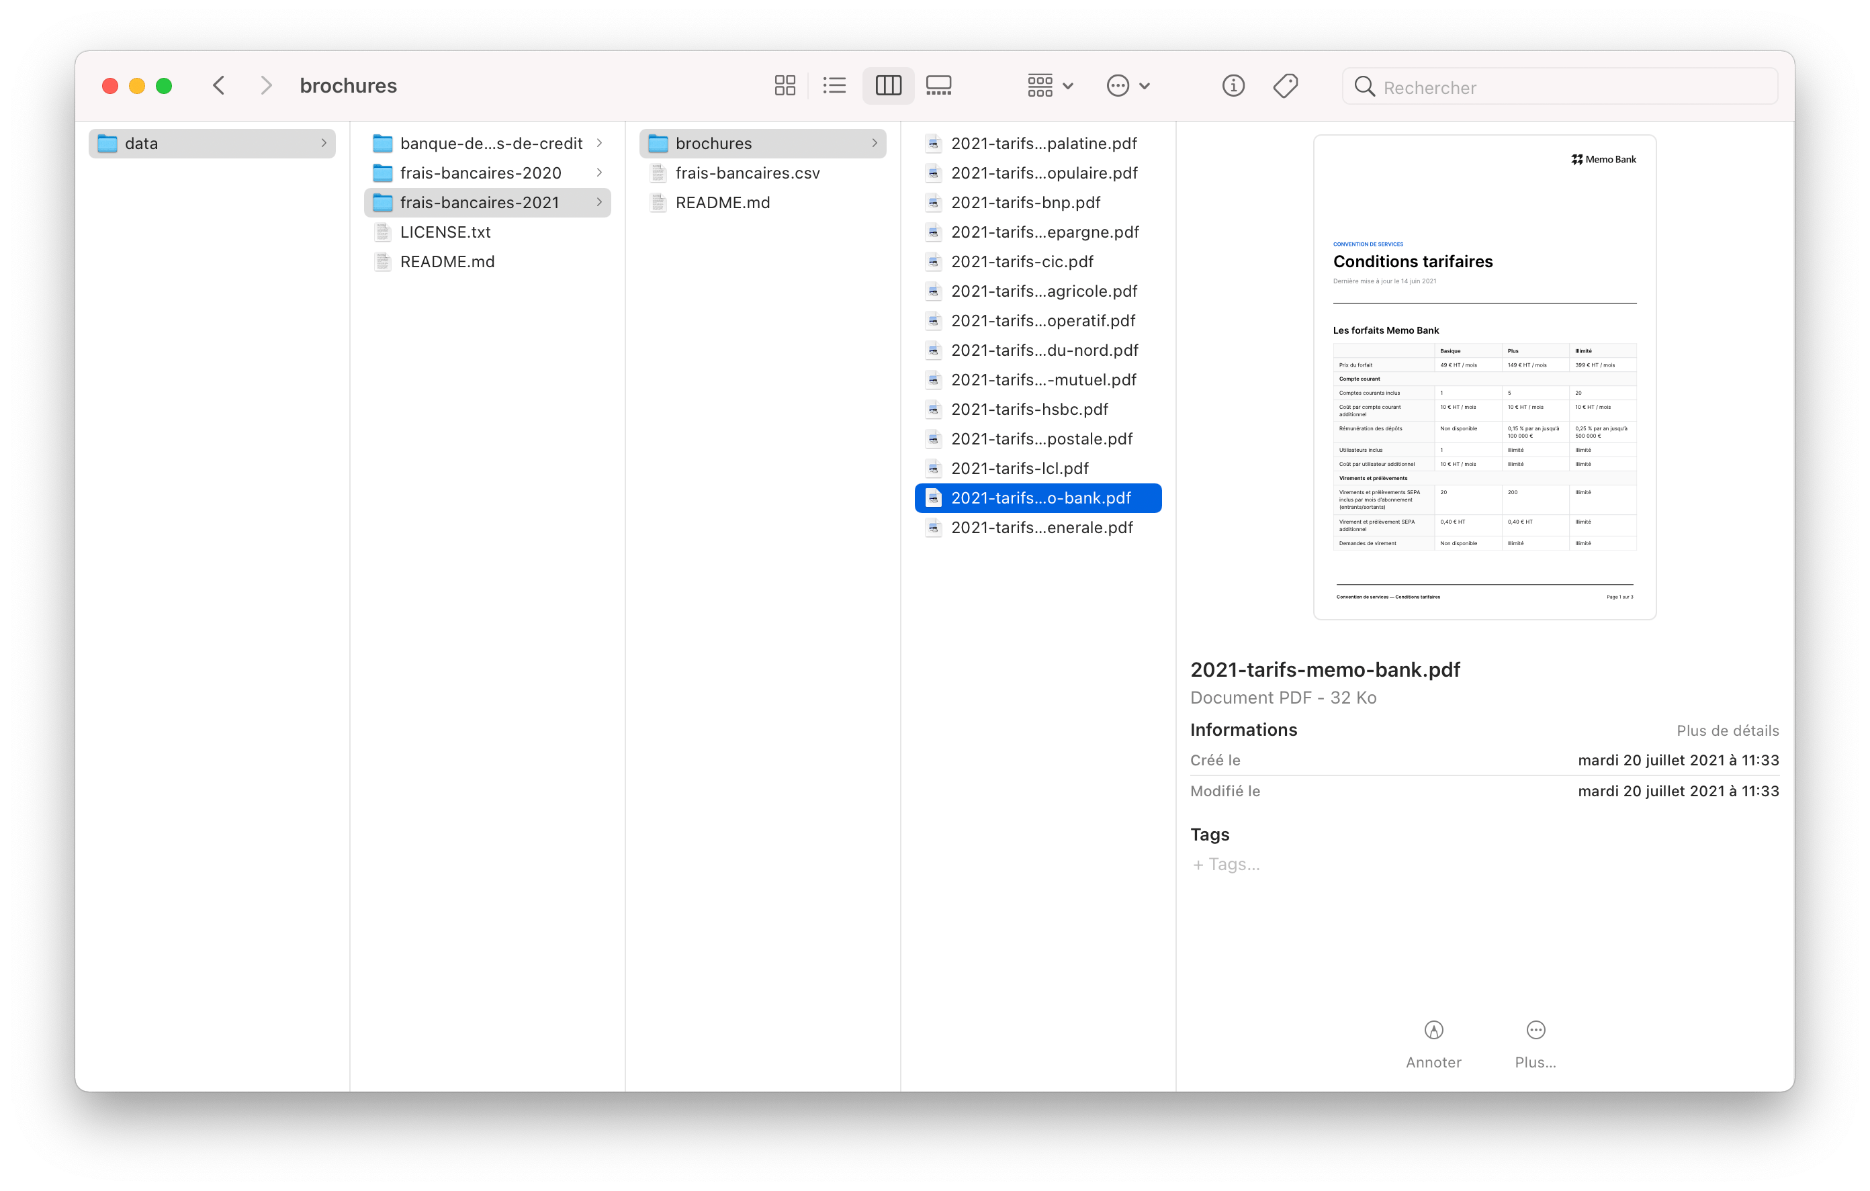Select LICENSE.txt file
Screen dimensions: 1870x1191
point(487,232)
